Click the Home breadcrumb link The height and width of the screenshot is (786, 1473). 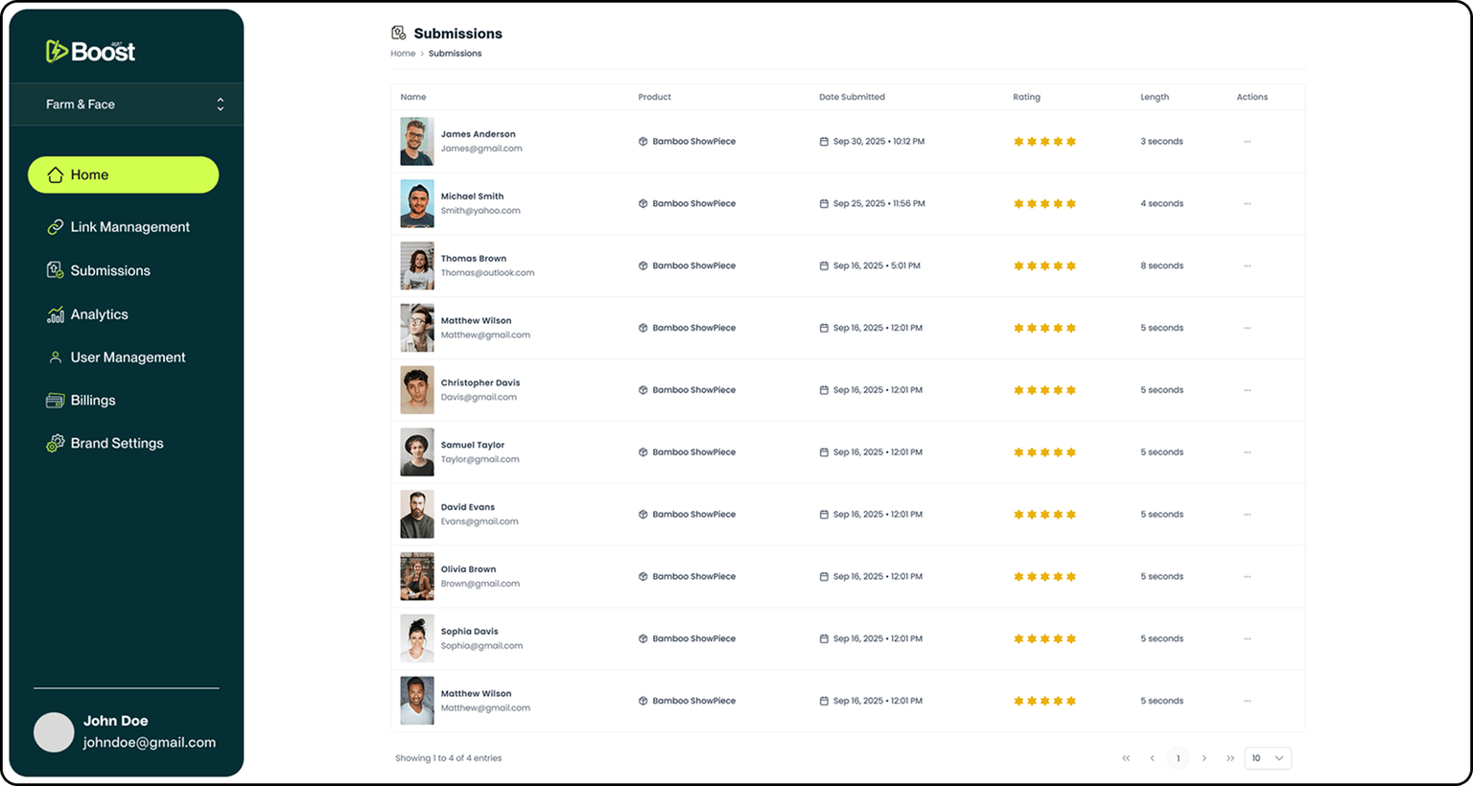pos(403,54)
